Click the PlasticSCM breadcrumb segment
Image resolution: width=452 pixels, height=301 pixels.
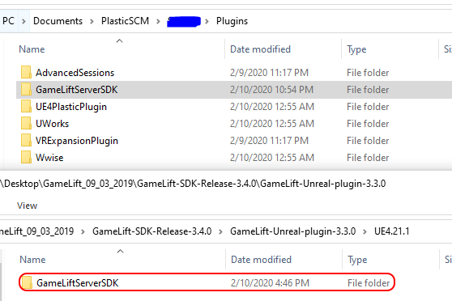tap(125, 21)
